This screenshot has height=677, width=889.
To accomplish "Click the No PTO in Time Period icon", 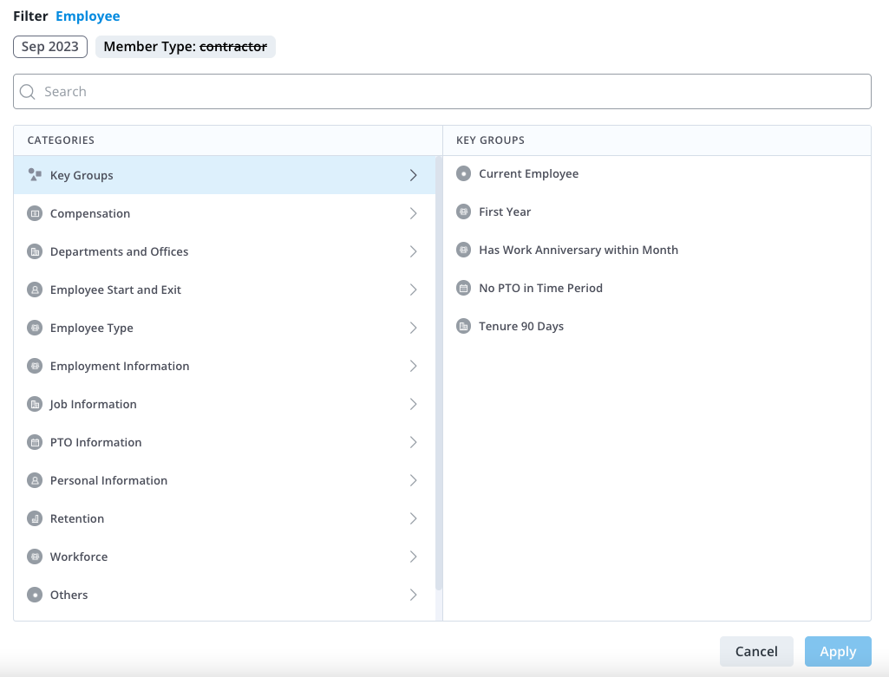I will [x=463, y=288].
